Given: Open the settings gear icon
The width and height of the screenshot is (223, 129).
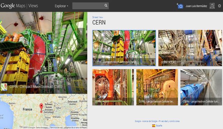Looking at the screenshot, I should point(220,6).
